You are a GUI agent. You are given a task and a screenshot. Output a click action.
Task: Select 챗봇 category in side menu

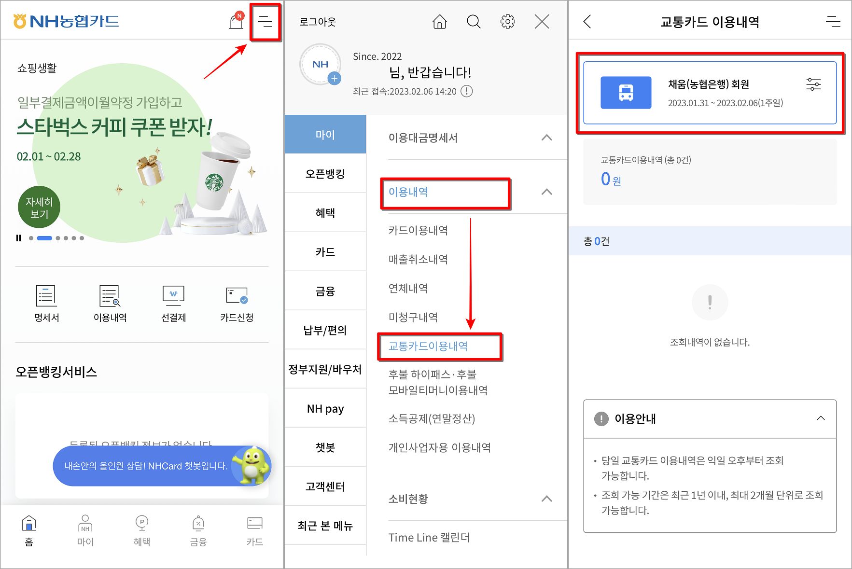click(x=325, y=447)
